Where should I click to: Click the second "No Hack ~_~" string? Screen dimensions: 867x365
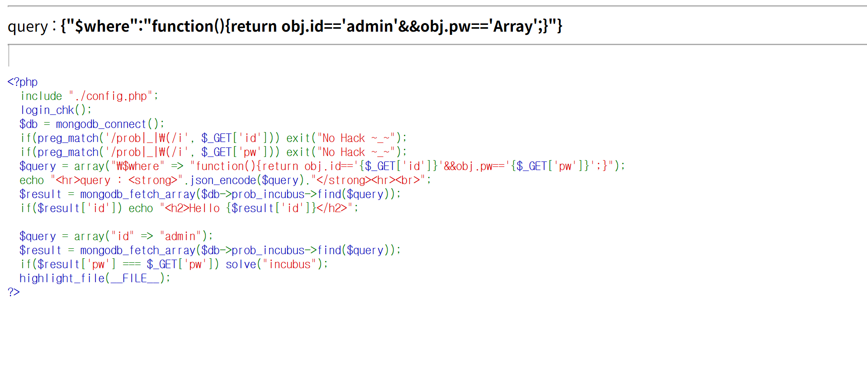coord(356,152)
